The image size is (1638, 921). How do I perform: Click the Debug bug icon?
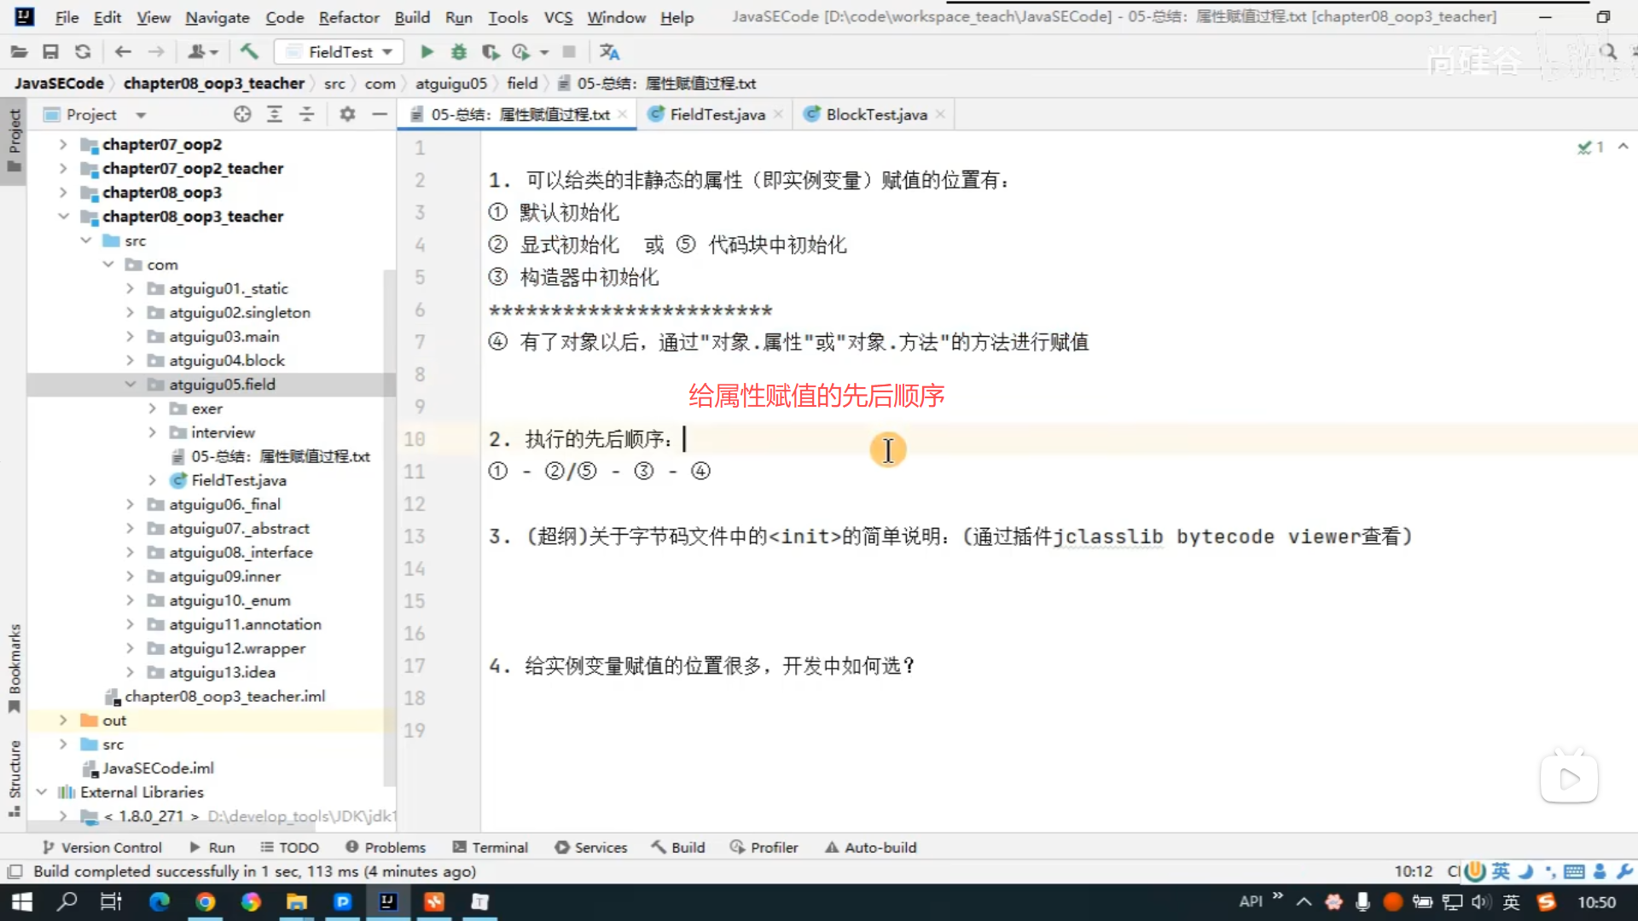point(459,52)
